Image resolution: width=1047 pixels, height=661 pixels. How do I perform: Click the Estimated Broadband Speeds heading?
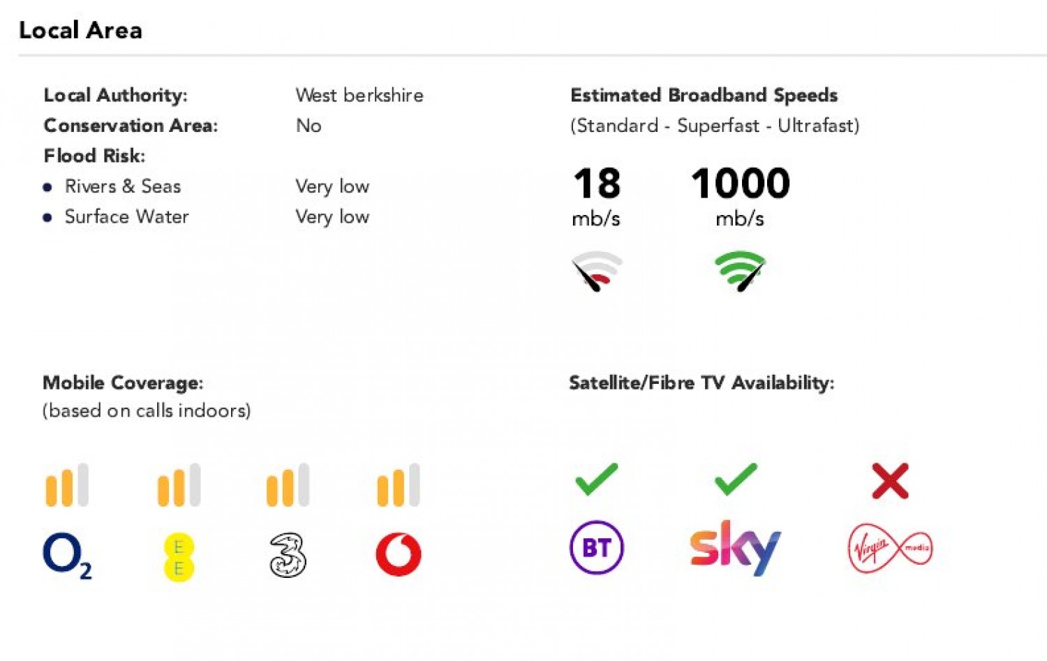click(x=704, y=95)
